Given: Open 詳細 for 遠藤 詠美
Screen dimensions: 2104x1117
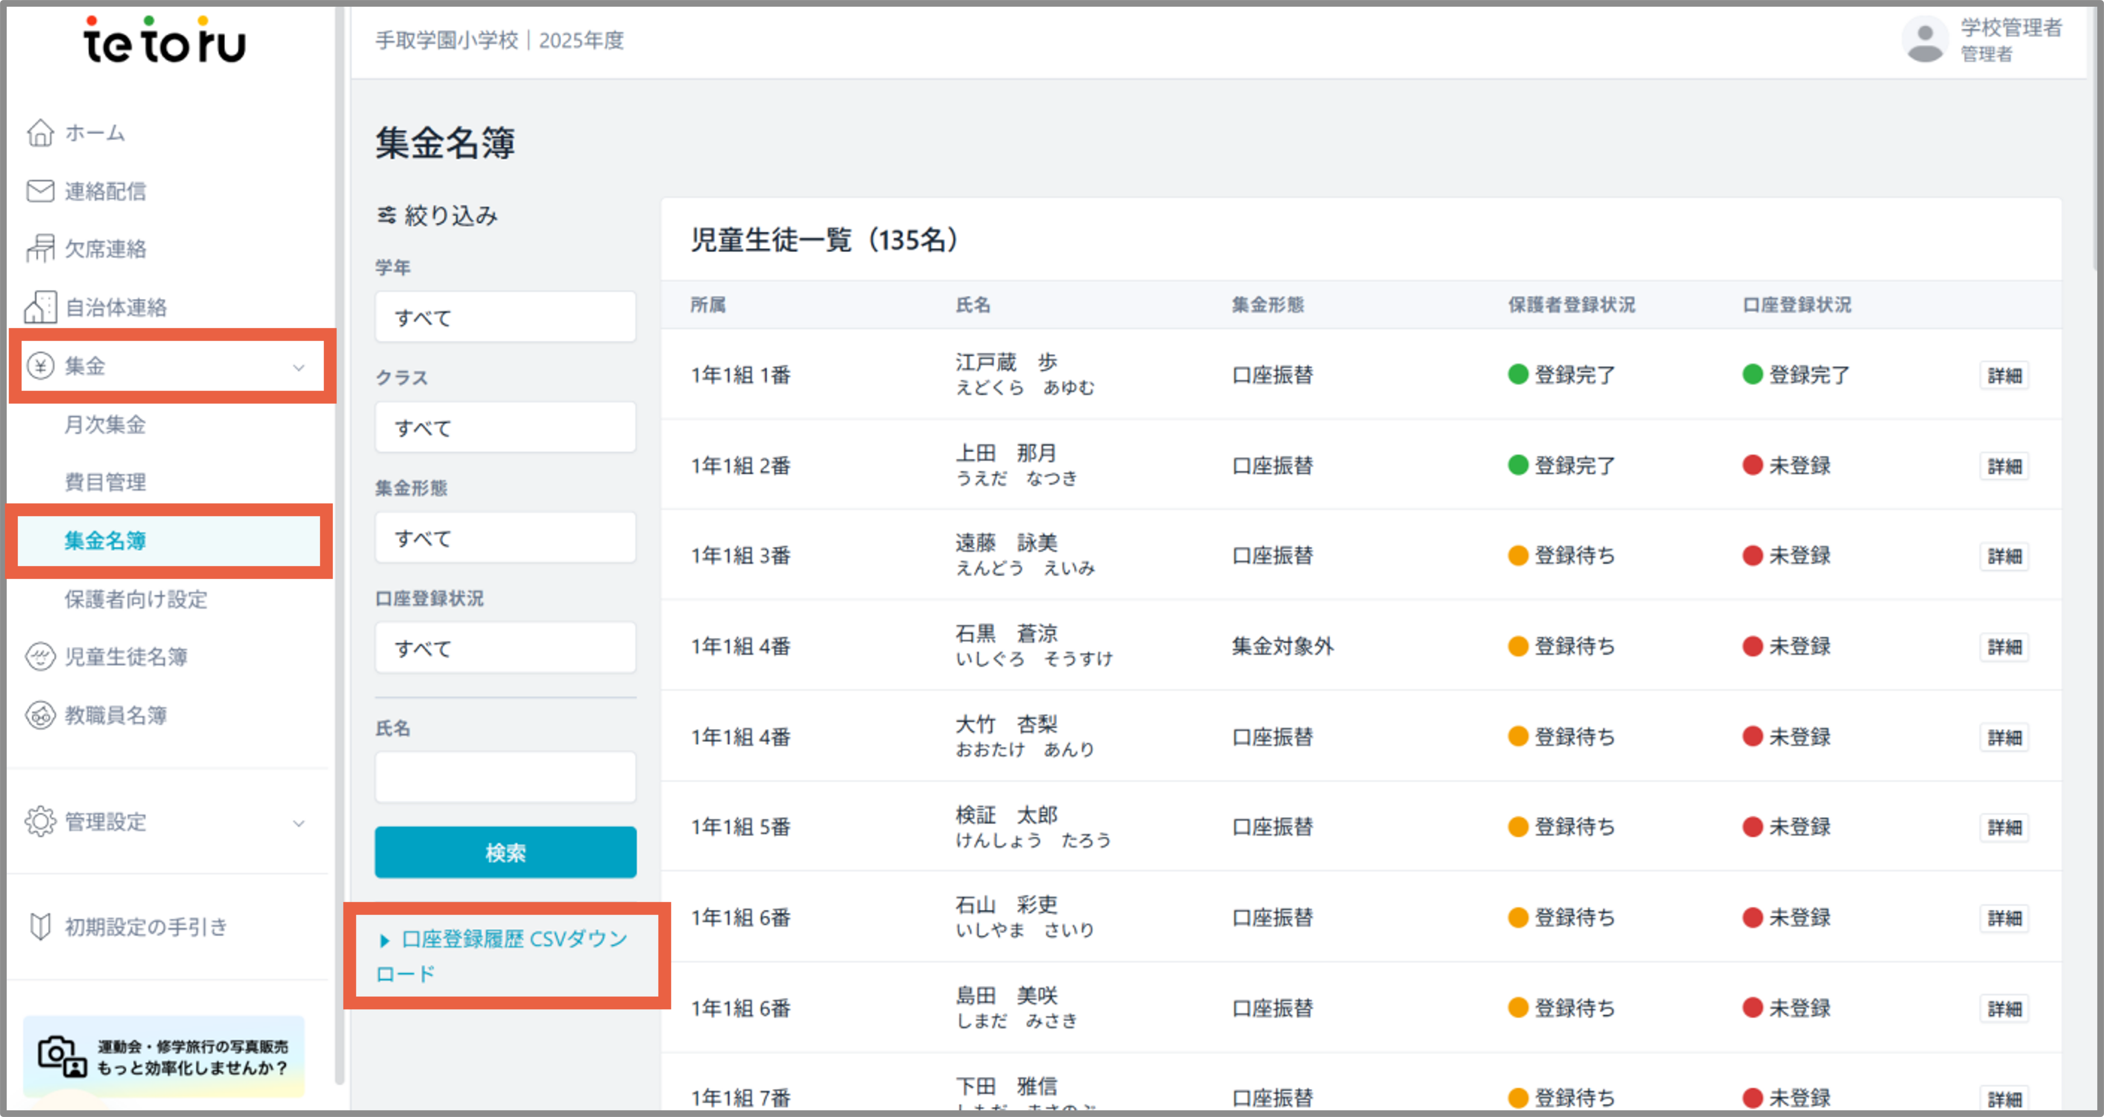Looking at the screenshot, I should click(2004, 556).
